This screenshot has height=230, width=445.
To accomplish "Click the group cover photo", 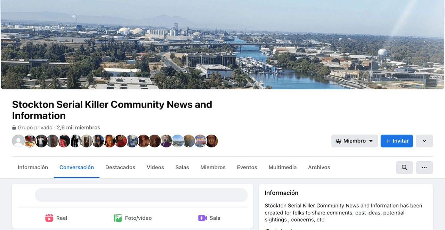I will [222, 44].
